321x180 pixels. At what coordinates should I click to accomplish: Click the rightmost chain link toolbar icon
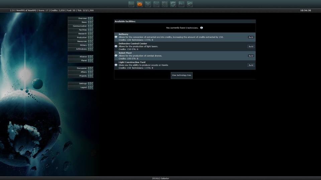click(190, 4)
